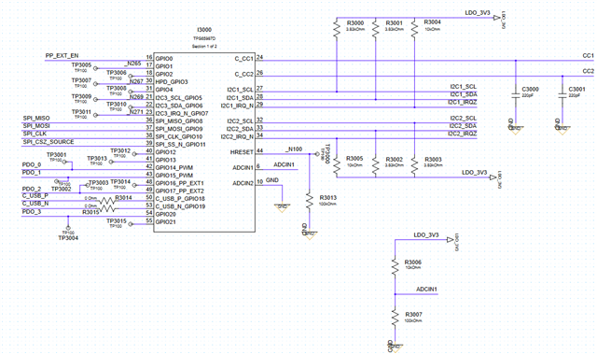Select the PP_EXT_EN net label
This screenshot has width=597, height=354.
[x=62, y=56]
